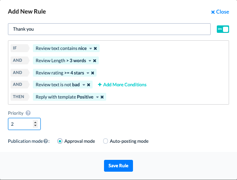
Task: Click the plus icon for adding conditions
Action: (100, 85)
